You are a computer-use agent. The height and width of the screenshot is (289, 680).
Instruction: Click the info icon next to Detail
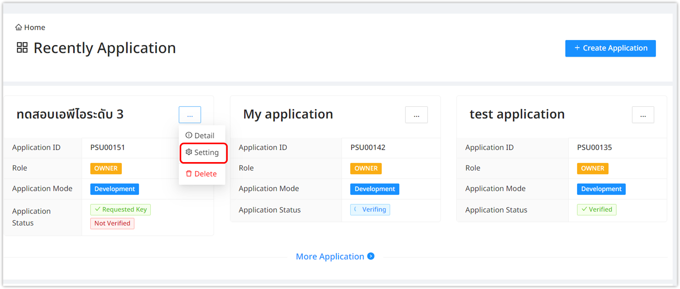click(x=189, y=135)
